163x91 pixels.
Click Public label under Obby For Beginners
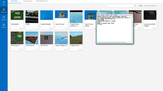65,50
